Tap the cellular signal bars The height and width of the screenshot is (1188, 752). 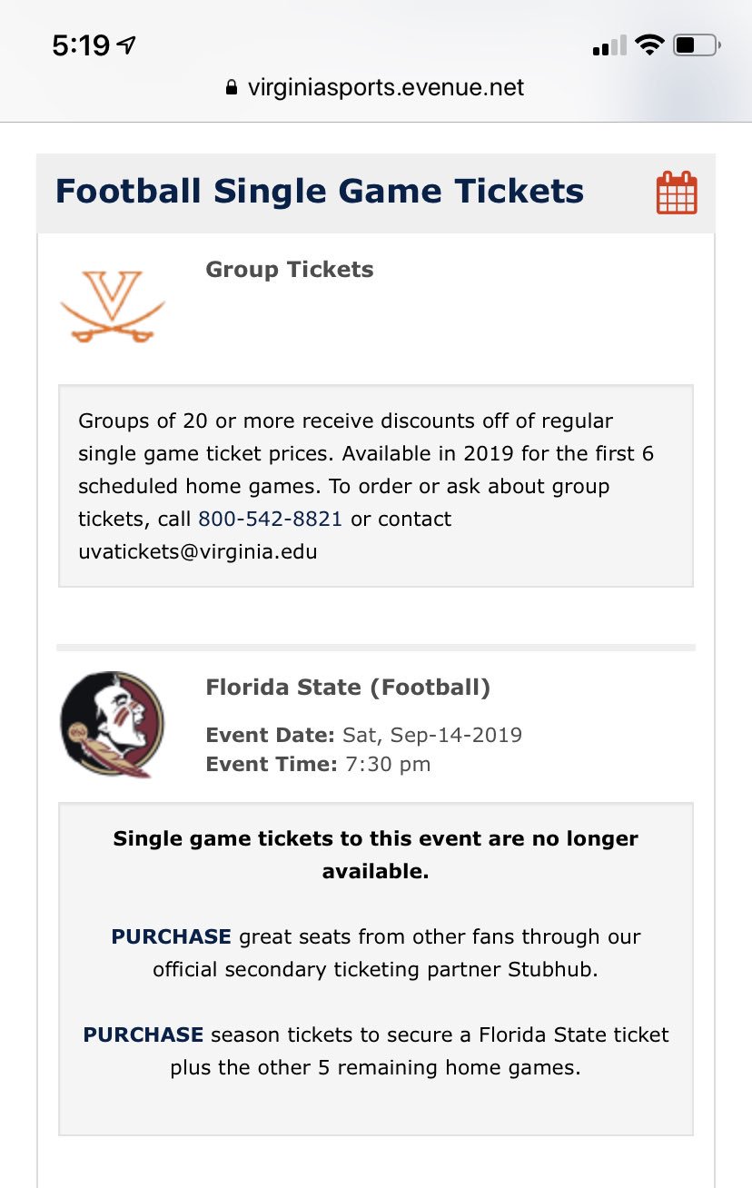(x=609, y=45)
